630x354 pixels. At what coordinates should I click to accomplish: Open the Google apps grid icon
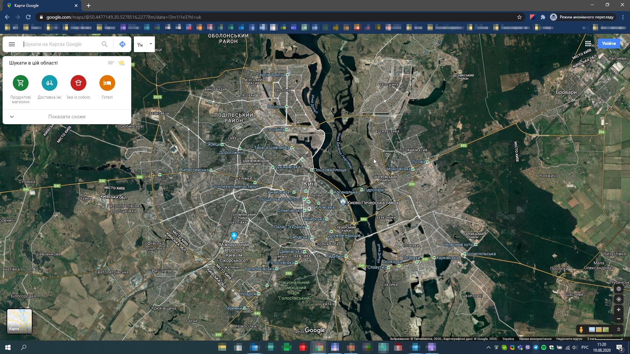(588, 44)
